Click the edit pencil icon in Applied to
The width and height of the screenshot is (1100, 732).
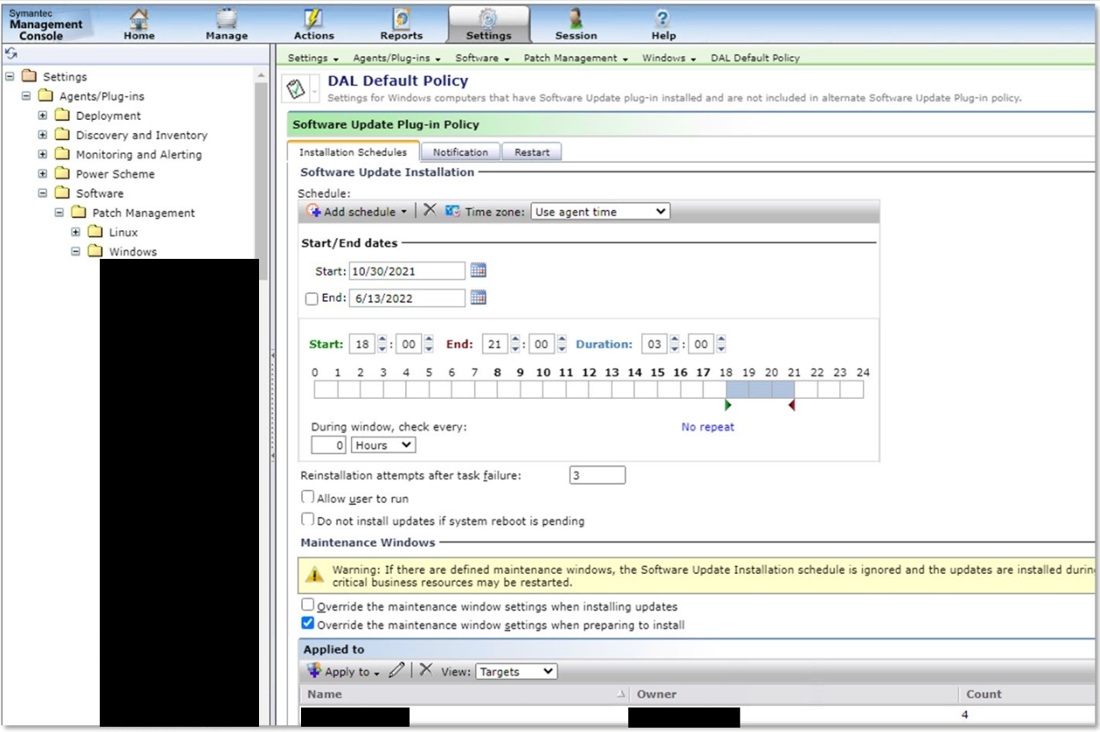tap(397, 671)
